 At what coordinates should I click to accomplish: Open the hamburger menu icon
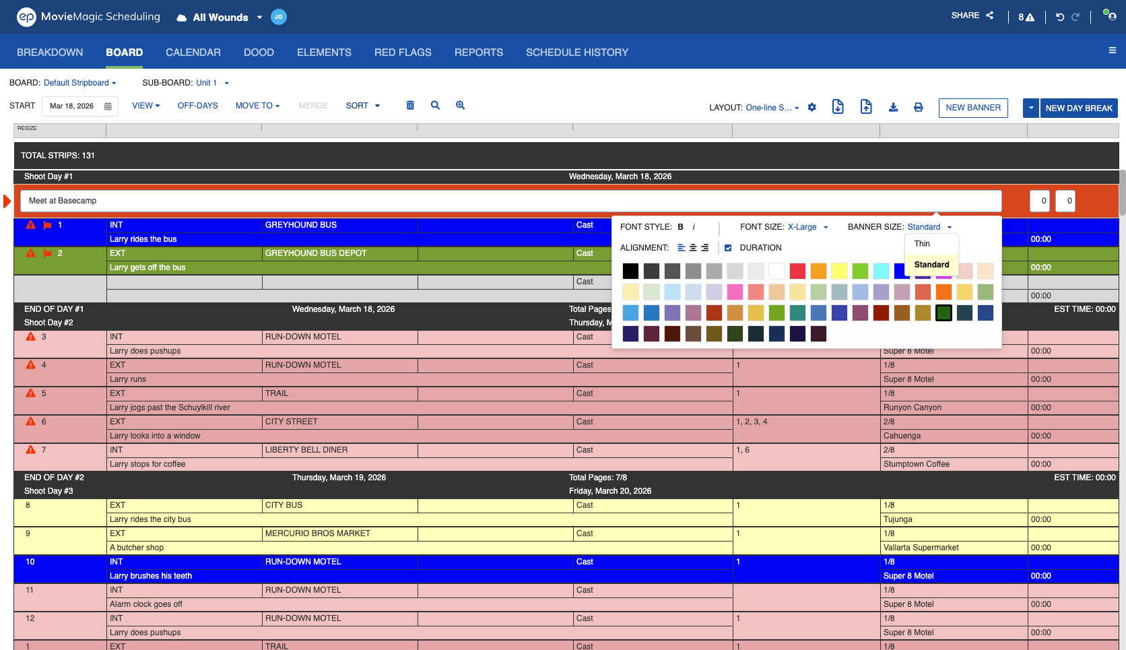point(1113,51)
